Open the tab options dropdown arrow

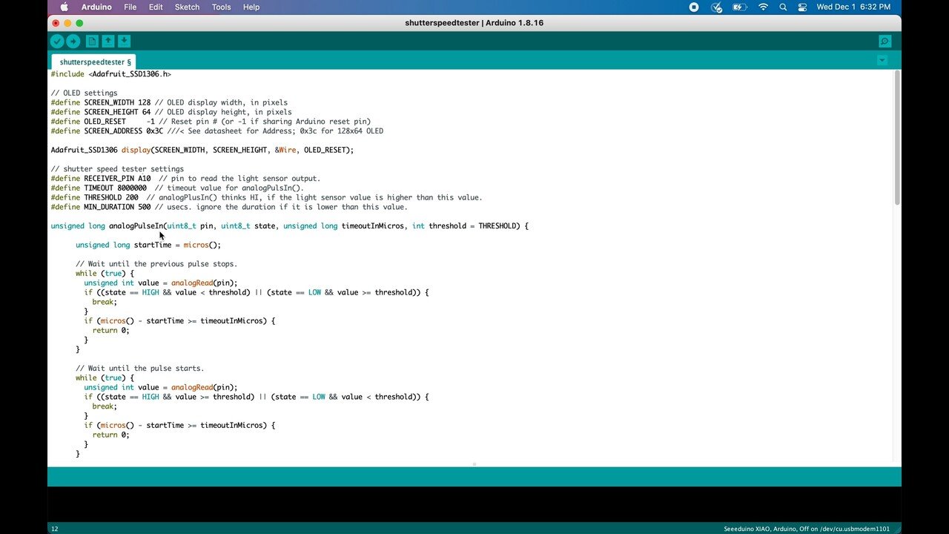[x=882, y=60]
